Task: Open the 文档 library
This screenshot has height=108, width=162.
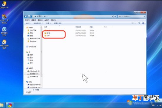Action: pos(30,60)
